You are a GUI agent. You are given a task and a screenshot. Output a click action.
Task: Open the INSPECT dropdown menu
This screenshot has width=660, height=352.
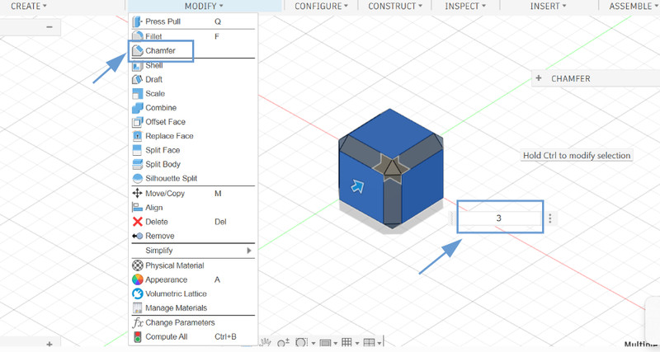[465, 6]
